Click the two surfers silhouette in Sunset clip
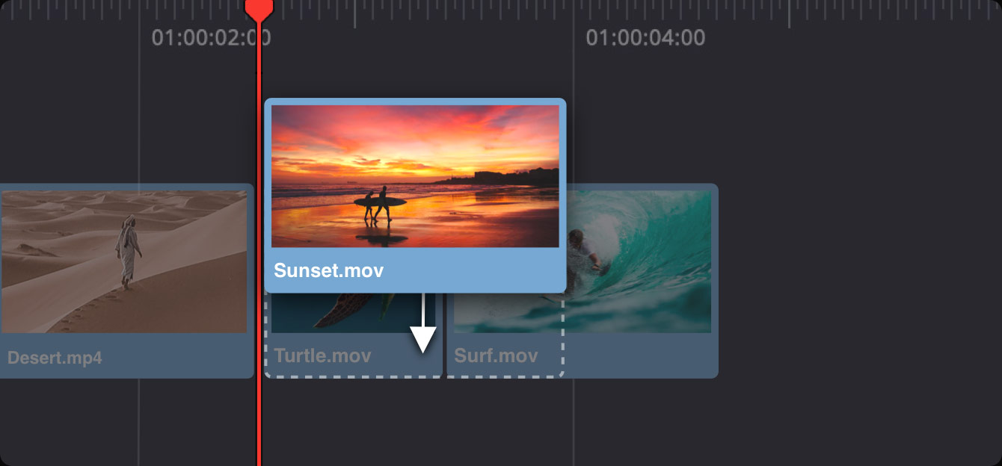This screenshot has height=466, width=1002. pos(378,205)
